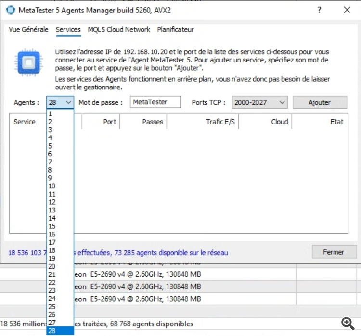Open the MQL5 Cloud Network tab

119,30
